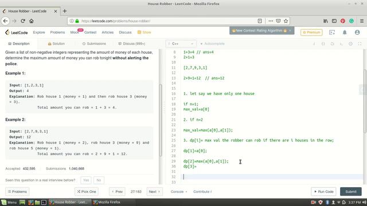367x206 pixels.
Task: Go to the Firefox home page
Action: (32, 21)
